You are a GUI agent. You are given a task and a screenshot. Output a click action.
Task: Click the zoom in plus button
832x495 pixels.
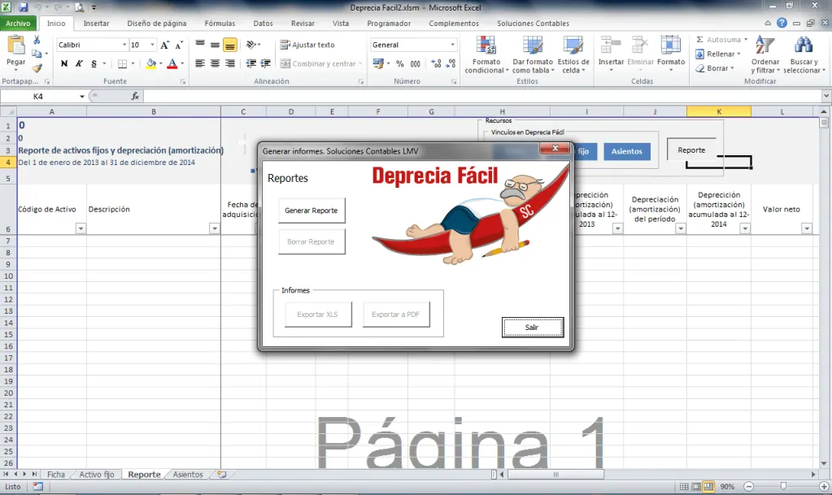[x=824, y=486]
